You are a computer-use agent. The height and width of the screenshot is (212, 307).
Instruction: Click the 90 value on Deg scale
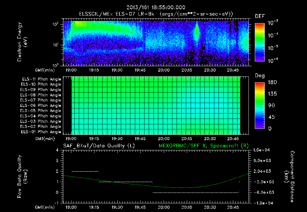271,106
